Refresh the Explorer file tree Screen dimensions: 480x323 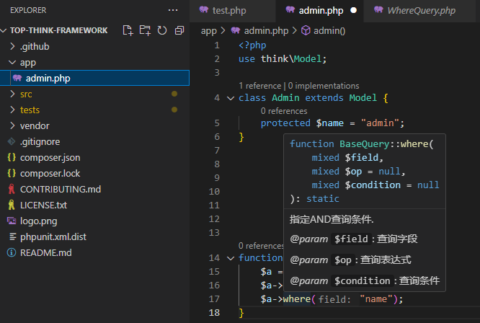click(x=162, y=30)
